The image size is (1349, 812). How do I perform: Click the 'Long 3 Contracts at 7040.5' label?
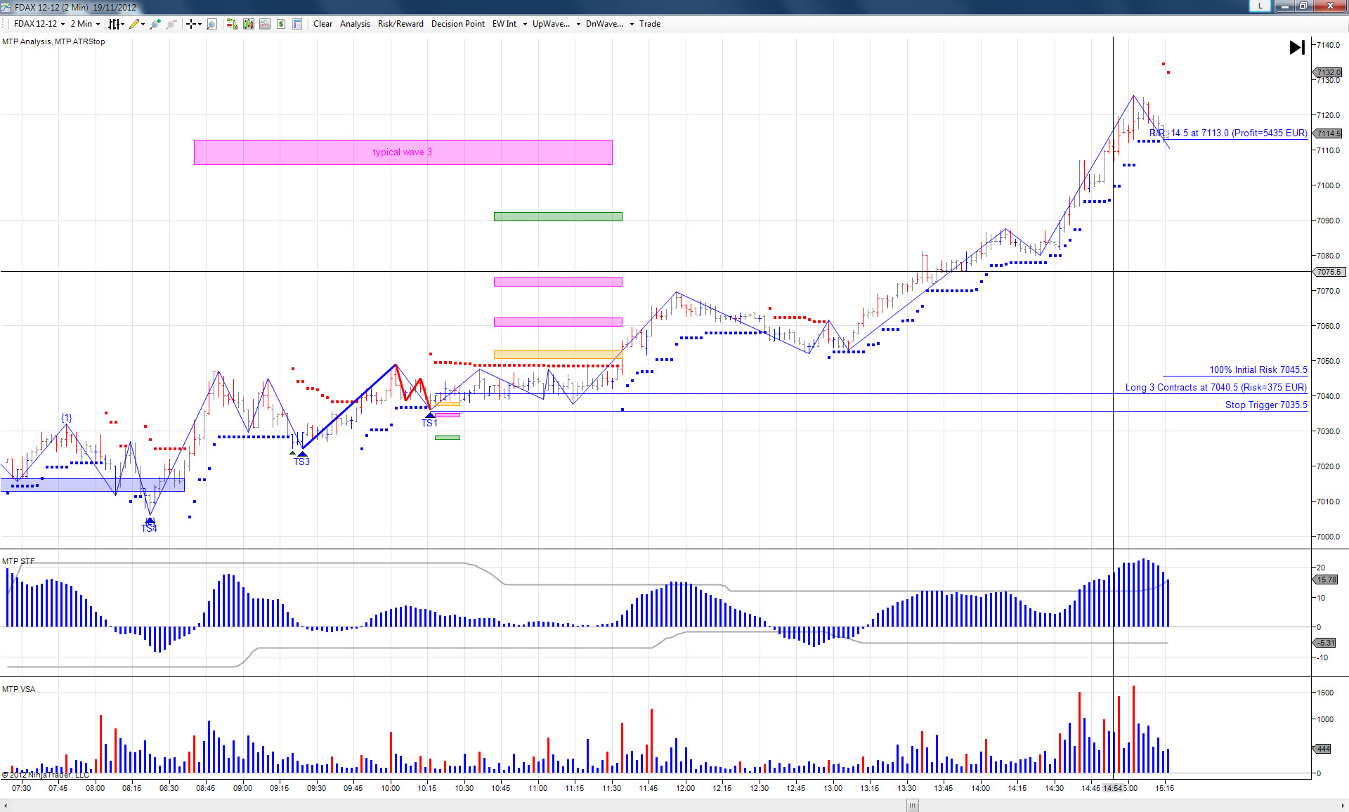point(1216,388)
